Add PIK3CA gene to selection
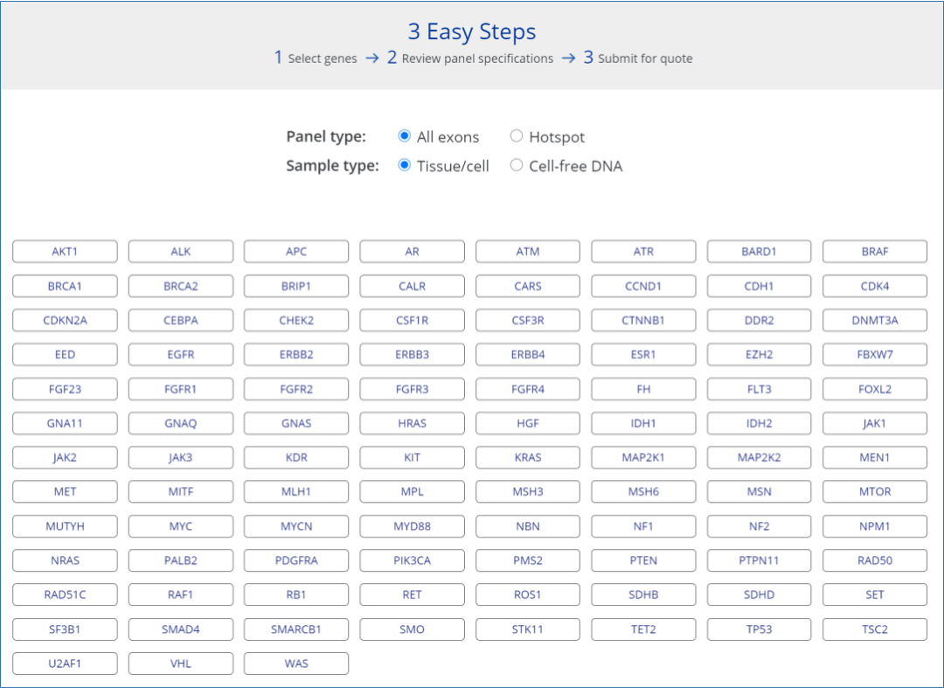Screen dimensions: 944x688 click(412, 560)
